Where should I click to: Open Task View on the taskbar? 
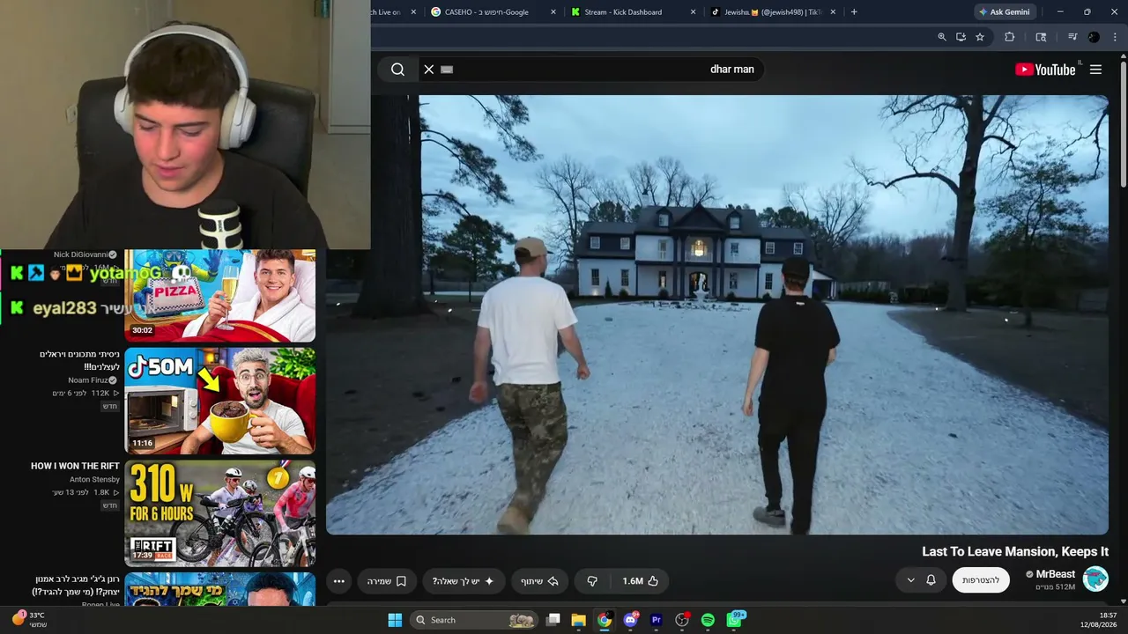point(553,620)
